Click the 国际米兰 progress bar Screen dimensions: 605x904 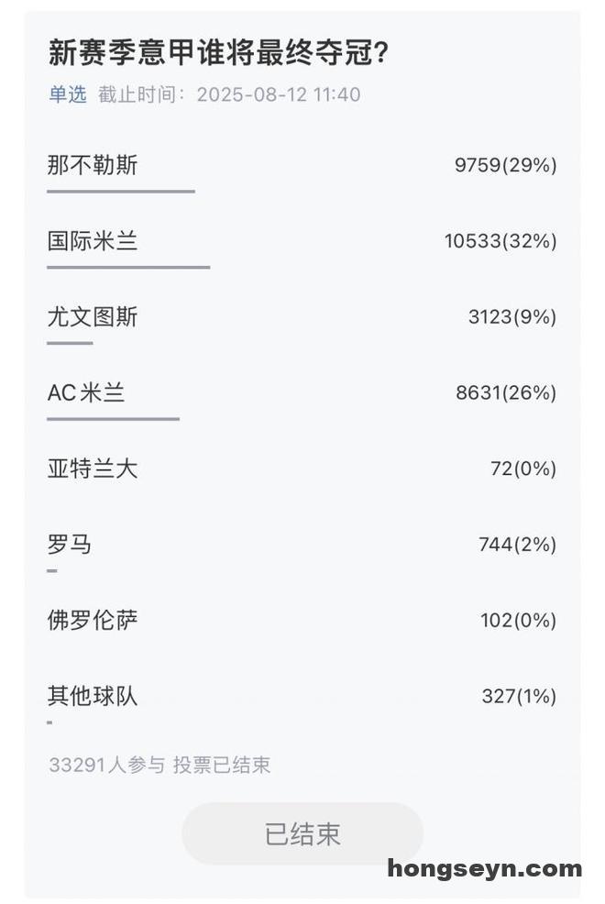(128, 268)
